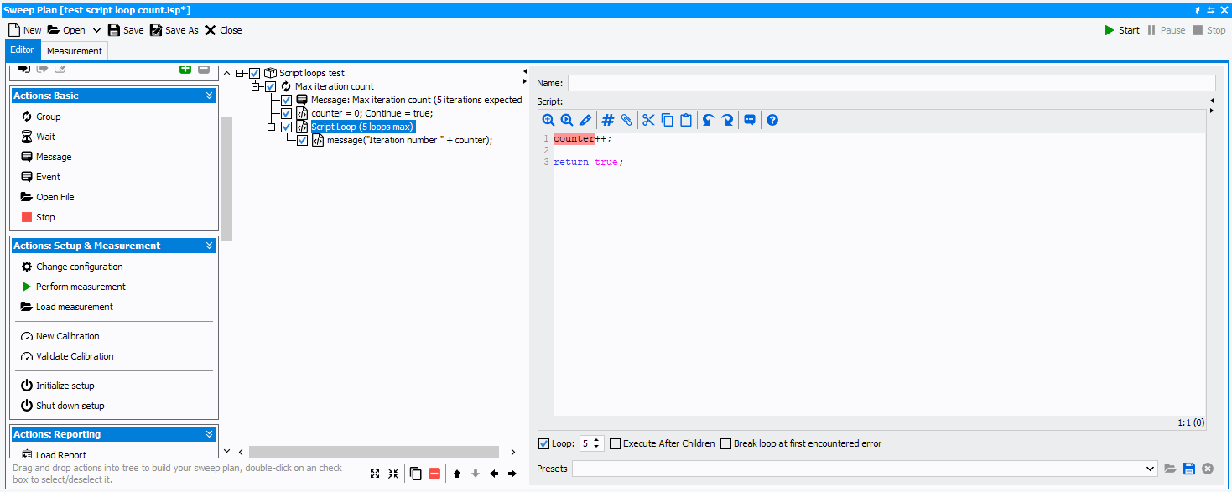Screen dimensions: 1232x492
Task: Enable Execute After Children checkbox
Action: point(616,443)
